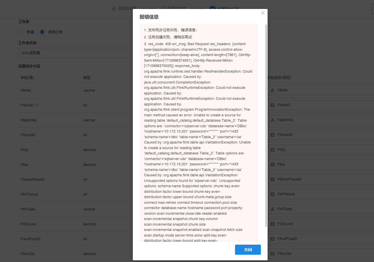The image size is (374, 262).
Task: Close the error dialog with X icon
Action: point(263,13)
